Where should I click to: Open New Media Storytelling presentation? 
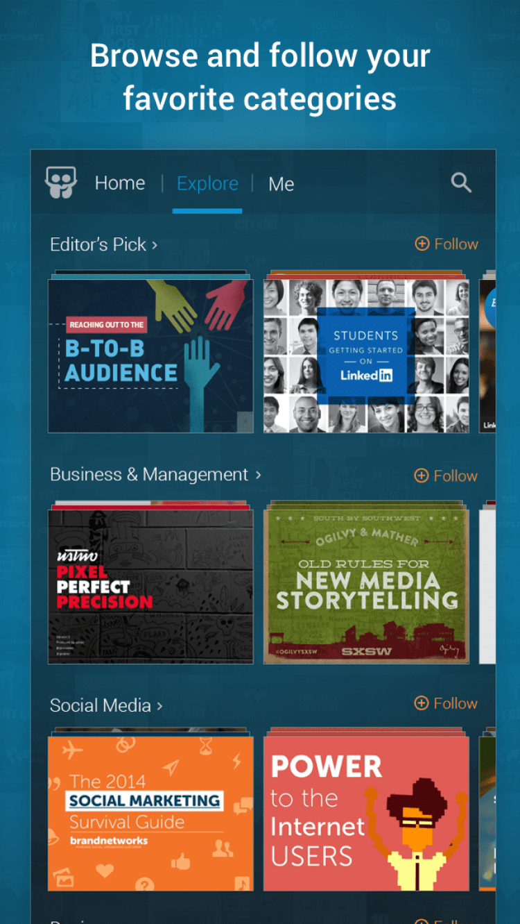click(x=366, y=586)
